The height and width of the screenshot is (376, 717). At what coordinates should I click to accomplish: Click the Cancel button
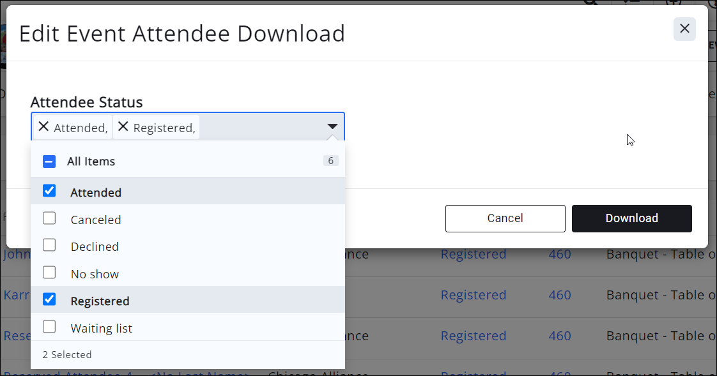click(x=505, y=218)
